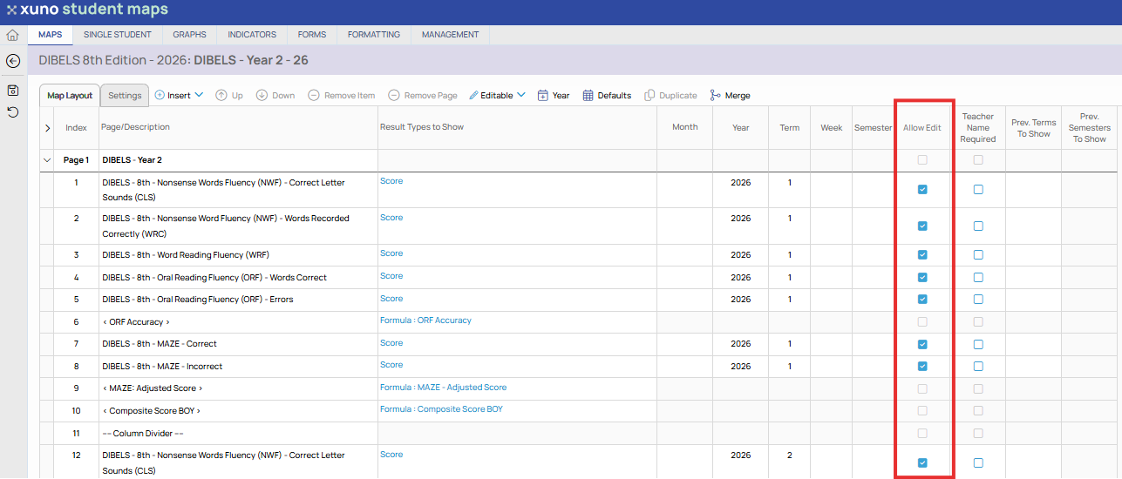The image size is (1122, 479).
Task: Click the Year calendar toolbar button
Action: point(554,95)
